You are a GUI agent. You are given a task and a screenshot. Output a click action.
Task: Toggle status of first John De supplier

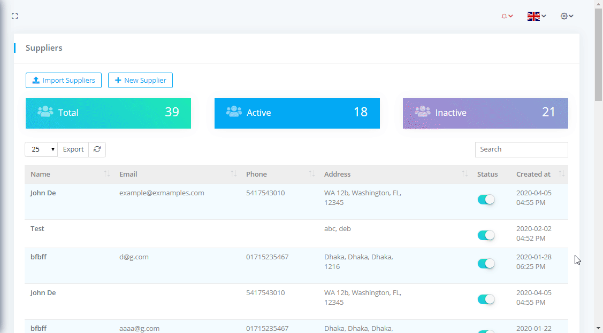pos(486,200)
